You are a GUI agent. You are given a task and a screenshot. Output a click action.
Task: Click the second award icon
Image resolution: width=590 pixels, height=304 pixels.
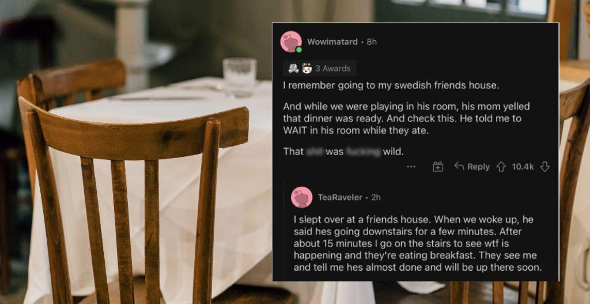(x=306, y=68)
